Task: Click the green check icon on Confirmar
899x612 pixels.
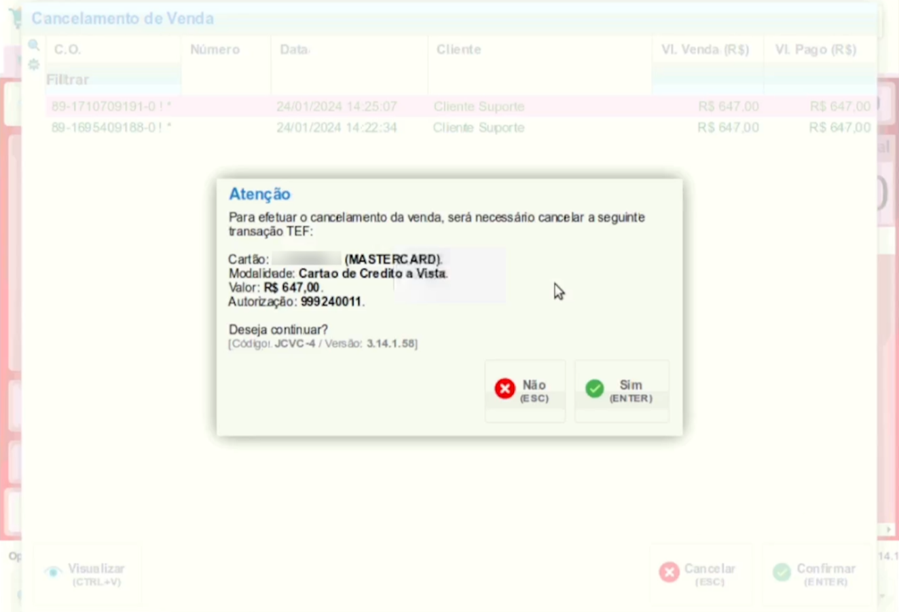Action: 782,572
